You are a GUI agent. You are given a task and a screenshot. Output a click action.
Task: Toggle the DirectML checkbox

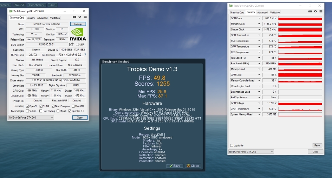(73, 106)
